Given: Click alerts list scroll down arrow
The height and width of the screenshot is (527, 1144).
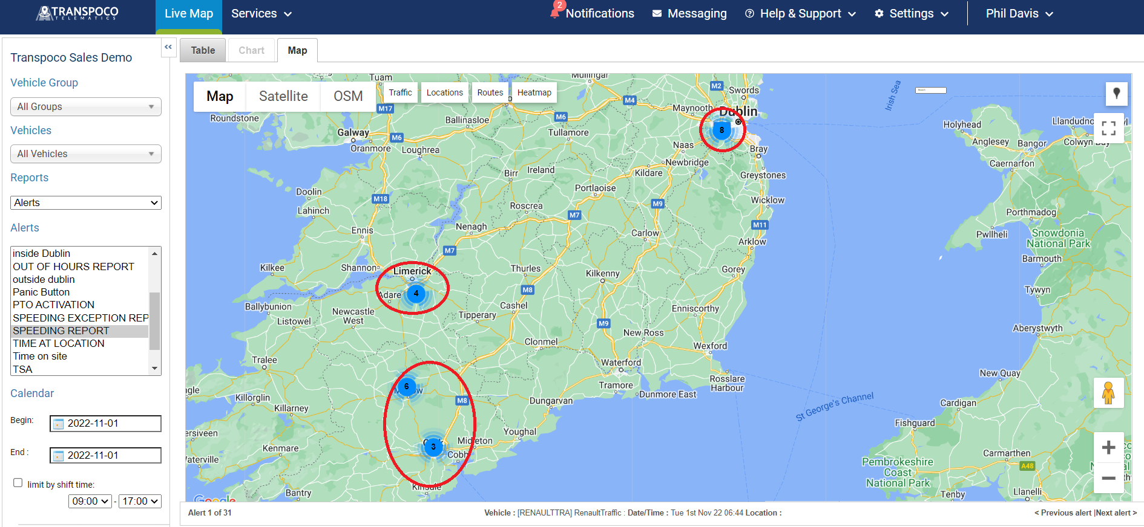Looking at the screenshot, I should (x=154, y=368).
